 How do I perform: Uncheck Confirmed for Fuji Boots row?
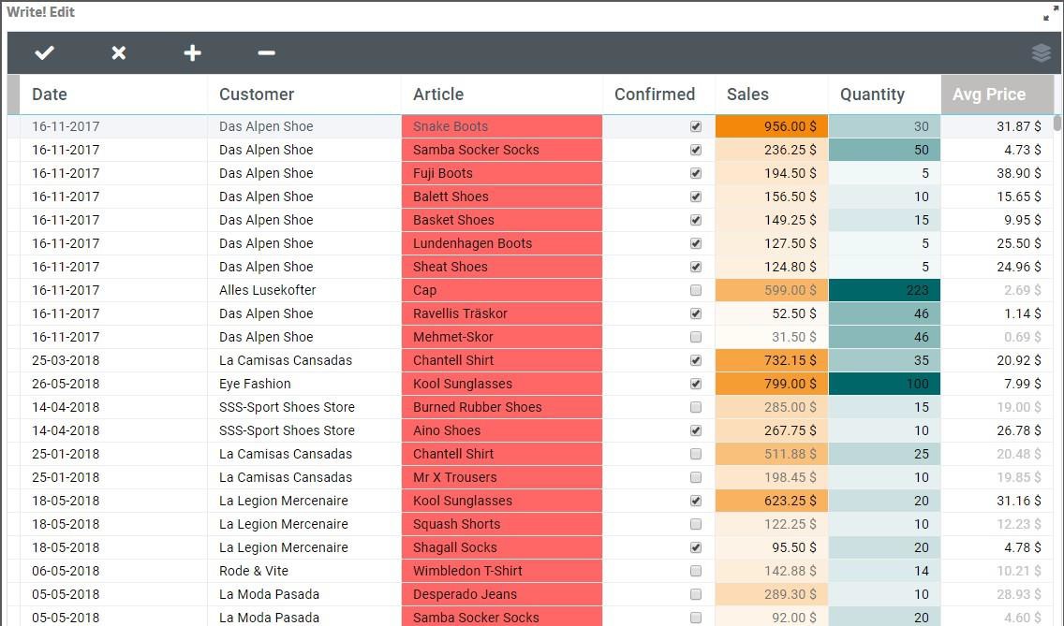[x=696, y=173]
